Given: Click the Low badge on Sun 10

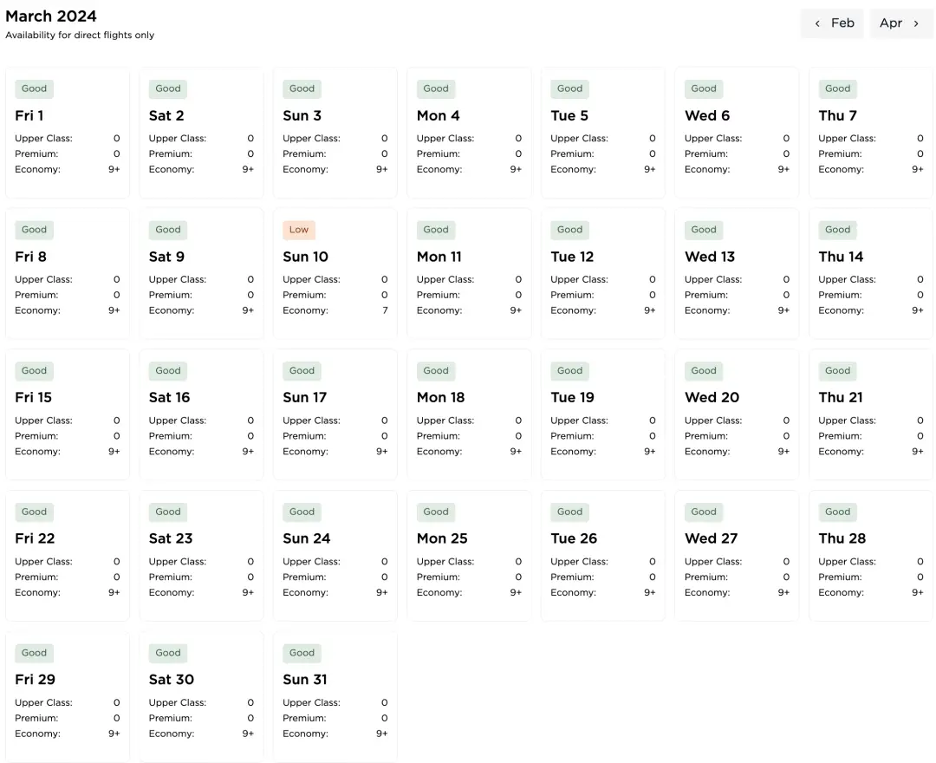Looking at the screenshot, I should pos(299,230).
